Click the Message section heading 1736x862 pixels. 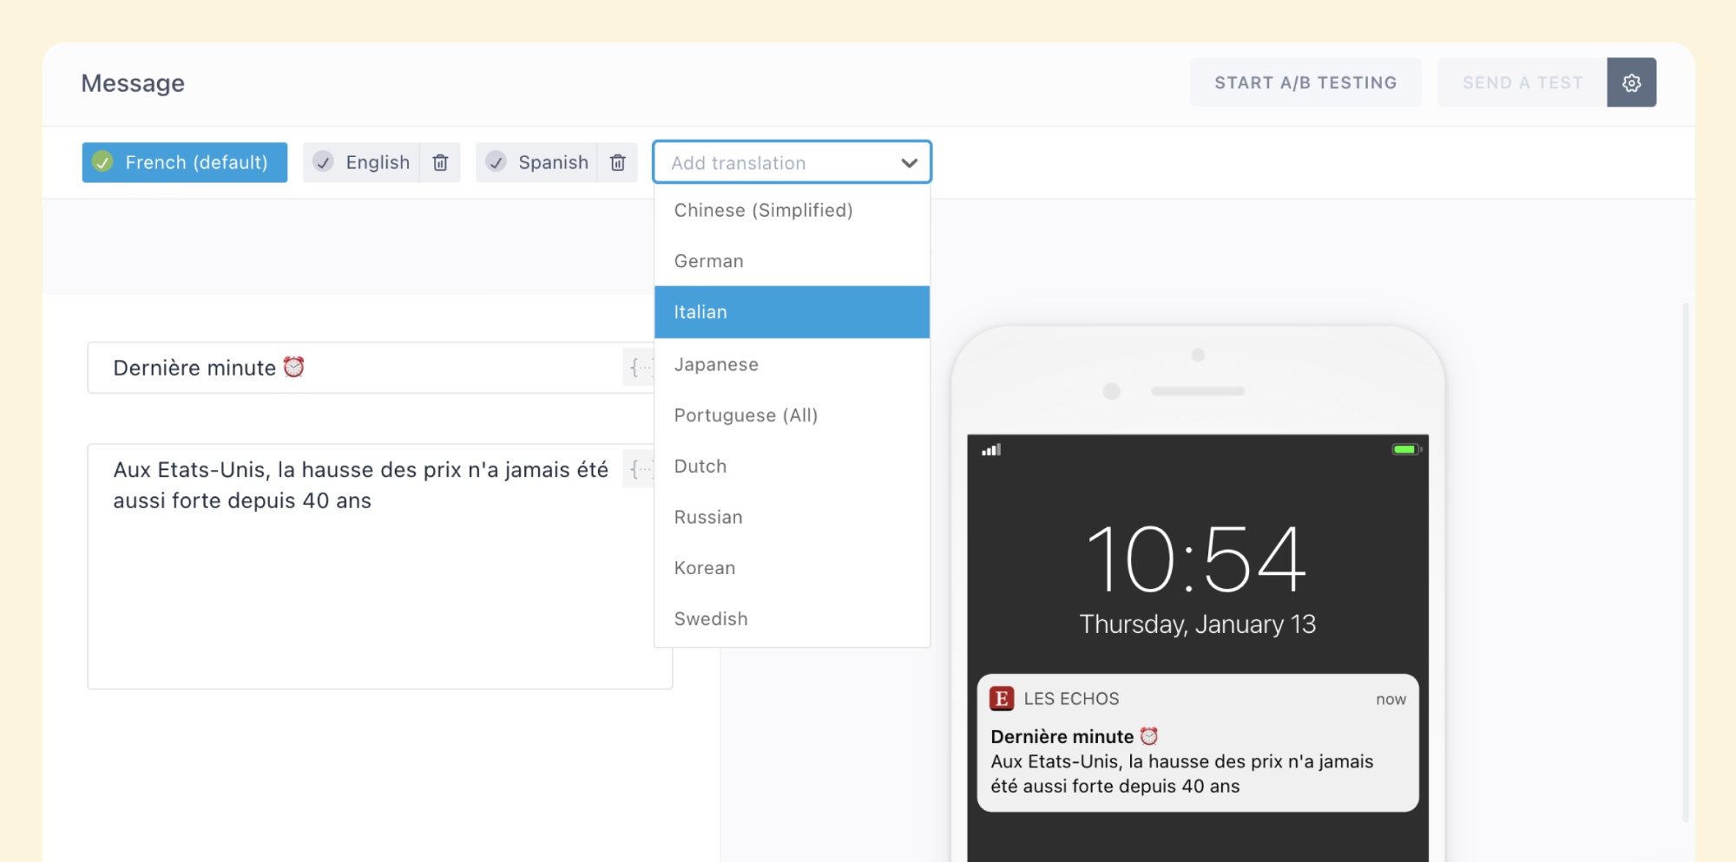pyautogui.click(x=133, y=83)
